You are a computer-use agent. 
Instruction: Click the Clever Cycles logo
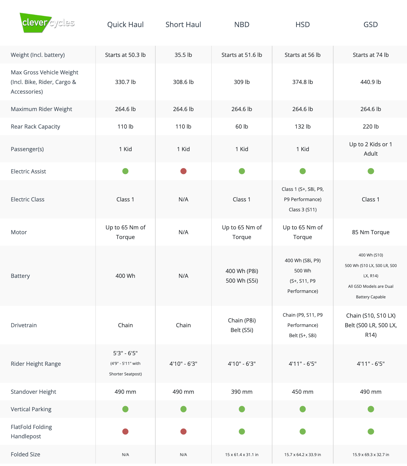pyautogui.click(x=47, y=23)
